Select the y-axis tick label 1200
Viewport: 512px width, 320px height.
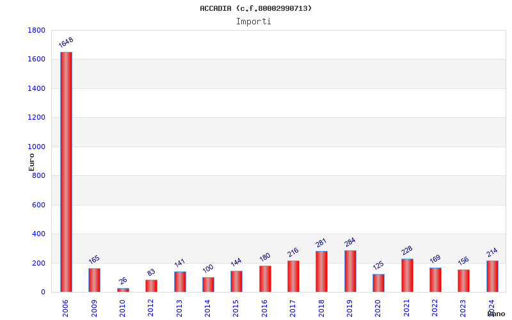(36, 118)
